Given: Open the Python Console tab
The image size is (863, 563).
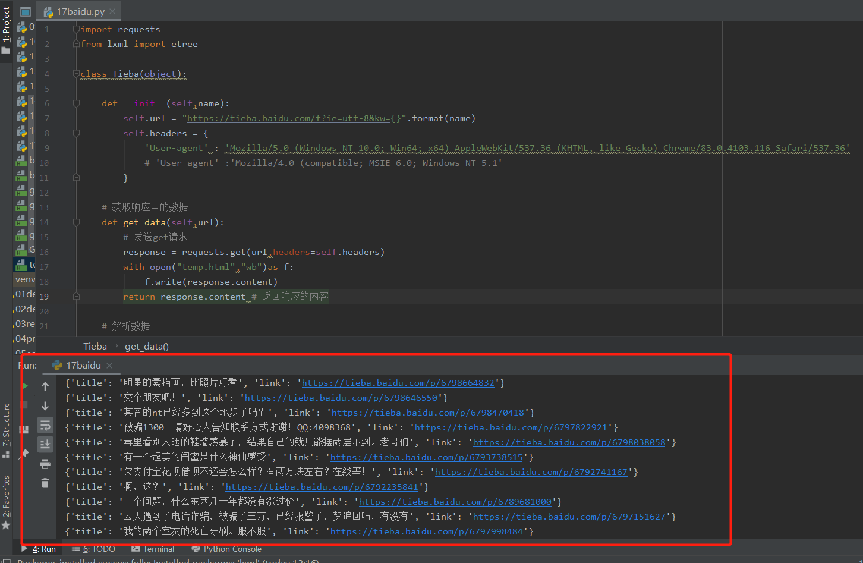Looking at the screenshot, I should click(226, 549).
